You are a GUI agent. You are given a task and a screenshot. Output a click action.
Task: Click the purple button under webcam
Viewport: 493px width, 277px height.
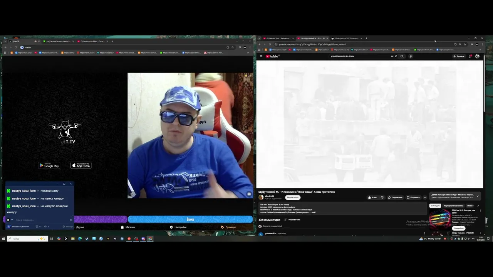[100, 219]
